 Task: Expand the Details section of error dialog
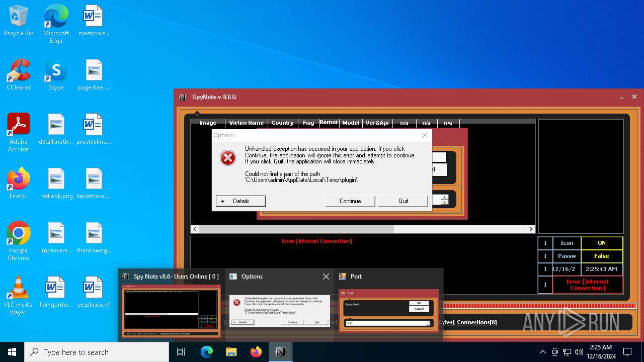click(240, 201)
